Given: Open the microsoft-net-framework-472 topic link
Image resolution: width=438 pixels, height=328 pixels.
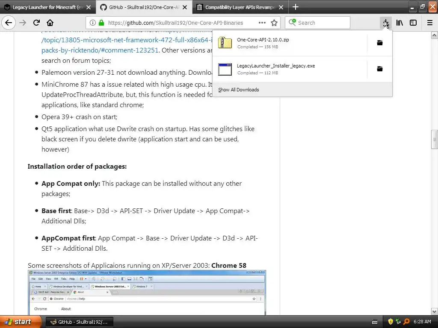Looking at the screenshot, I should click(x=127, y=40).
